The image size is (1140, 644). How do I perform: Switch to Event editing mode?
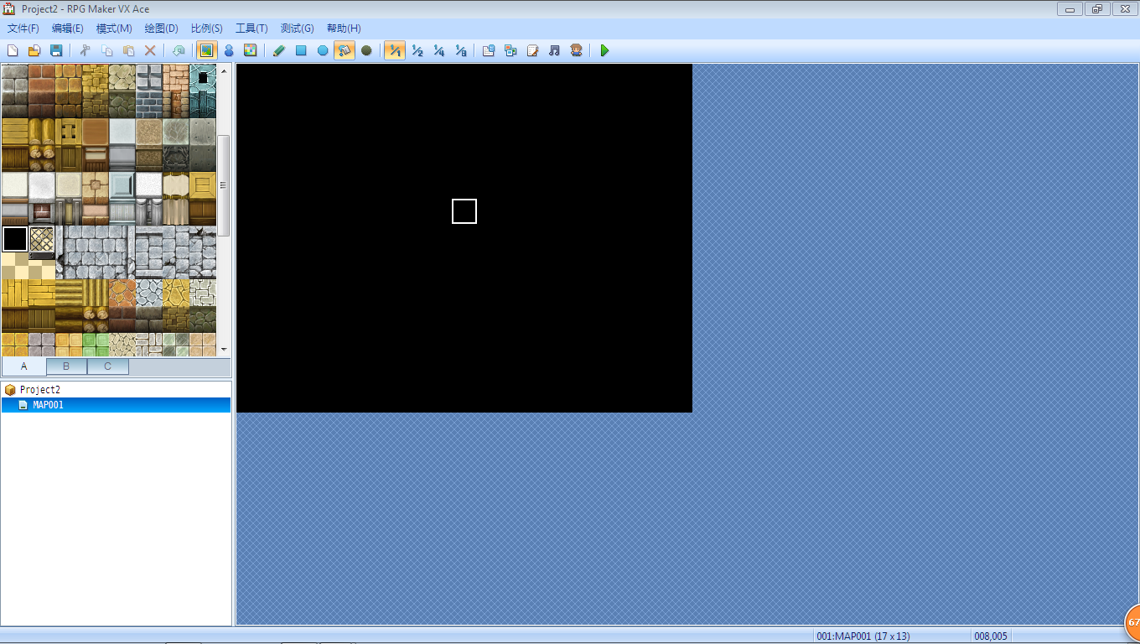[x=228, y=50]
